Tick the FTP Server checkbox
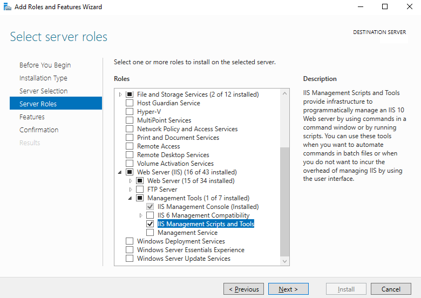 pyautogui.click(x=140, y=189)
